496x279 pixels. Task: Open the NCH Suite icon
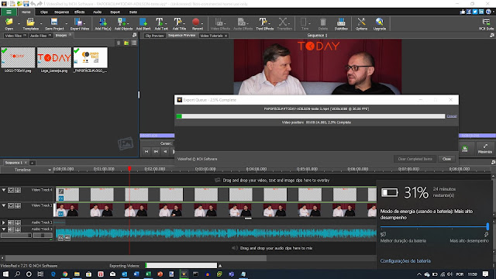(486, 22)
